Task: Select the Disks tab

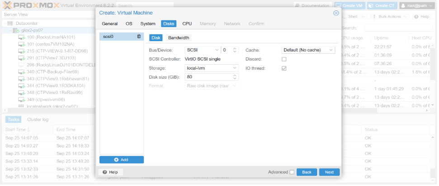Action: pos(169,24)
